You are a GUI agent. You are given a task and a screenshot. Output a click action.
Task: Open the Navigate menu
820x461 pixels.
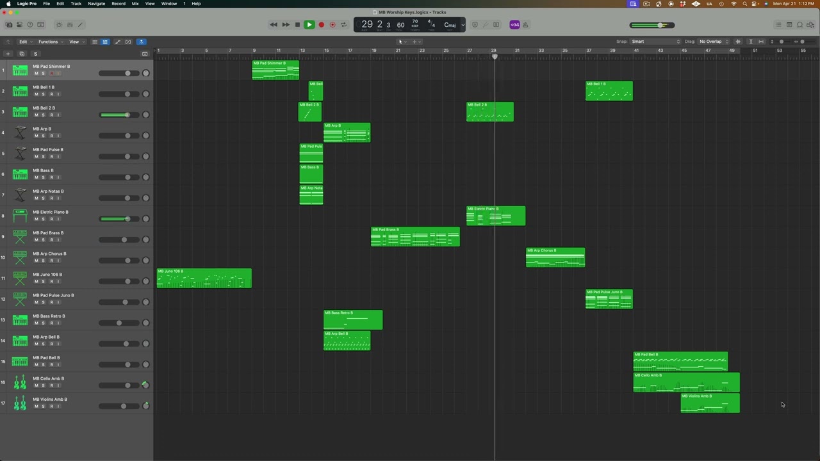coord(96,4)
